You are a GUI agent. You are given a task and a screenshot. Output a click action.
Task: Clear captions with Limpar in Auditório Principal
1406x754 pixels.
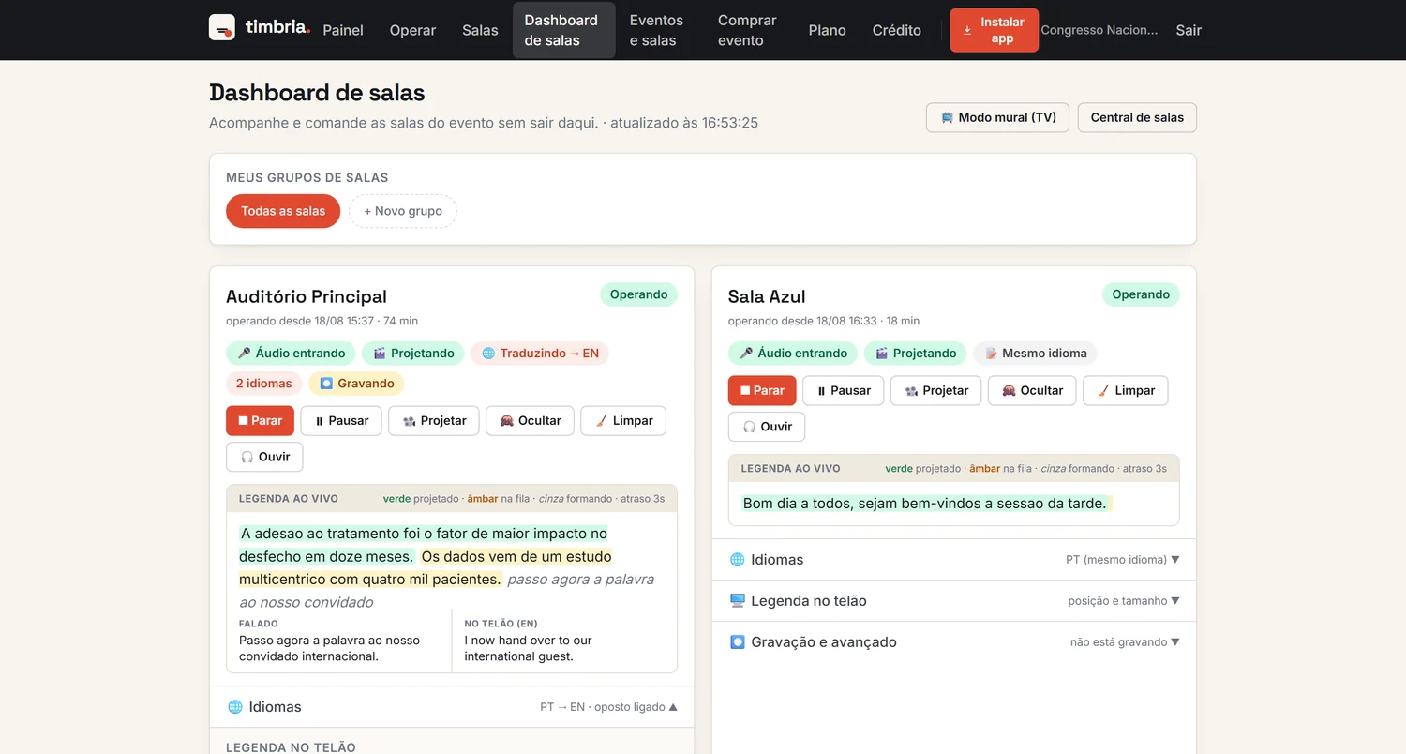point(623,421)
